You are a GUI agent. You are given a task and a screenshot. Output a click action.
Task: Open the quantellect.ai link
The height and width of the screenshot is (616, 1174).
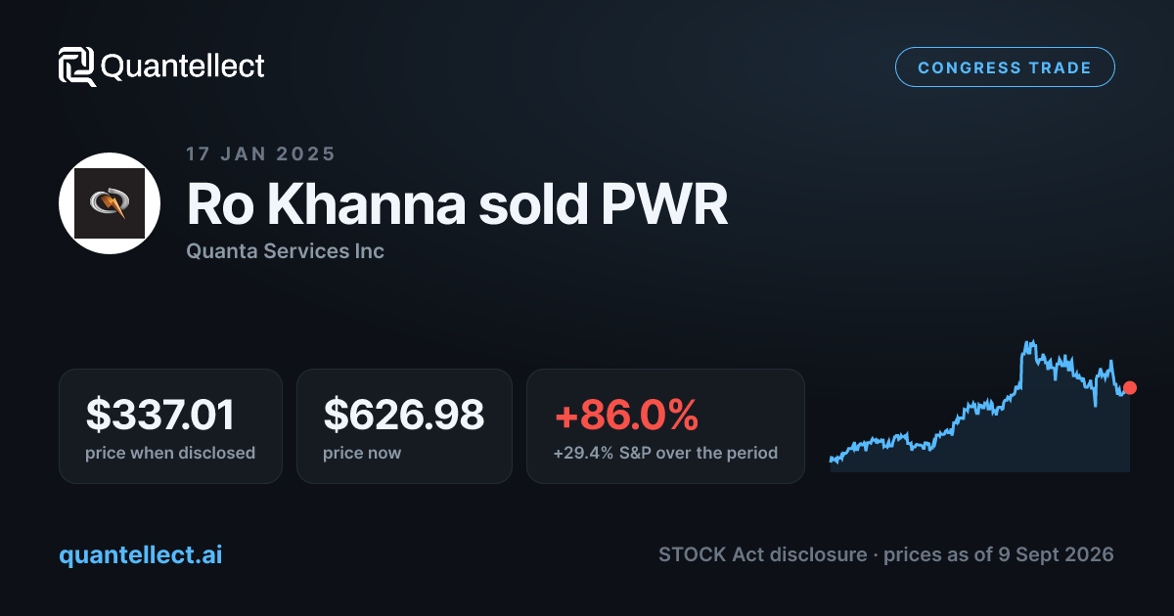[141, 554]
